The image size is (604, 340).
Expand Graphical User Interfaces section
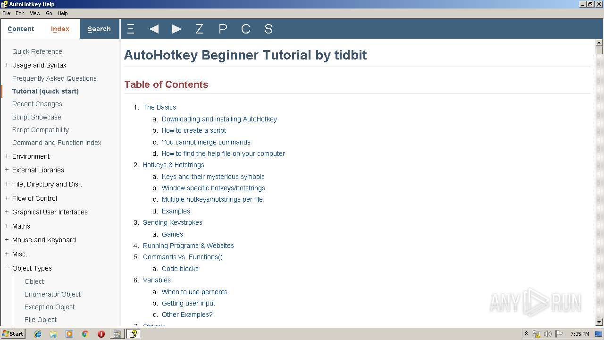point(7,212)
